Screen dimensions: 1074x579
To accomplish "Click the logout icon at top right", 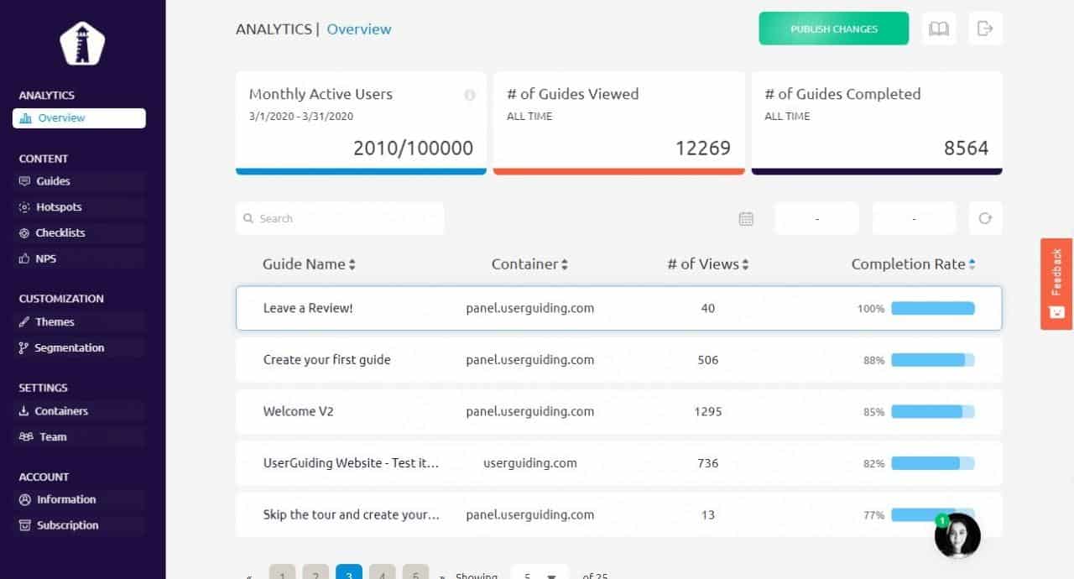I will point(986,29).
